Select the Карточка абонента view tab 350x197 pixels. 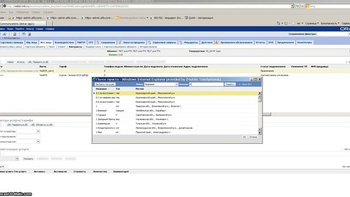tap(35, 47)
